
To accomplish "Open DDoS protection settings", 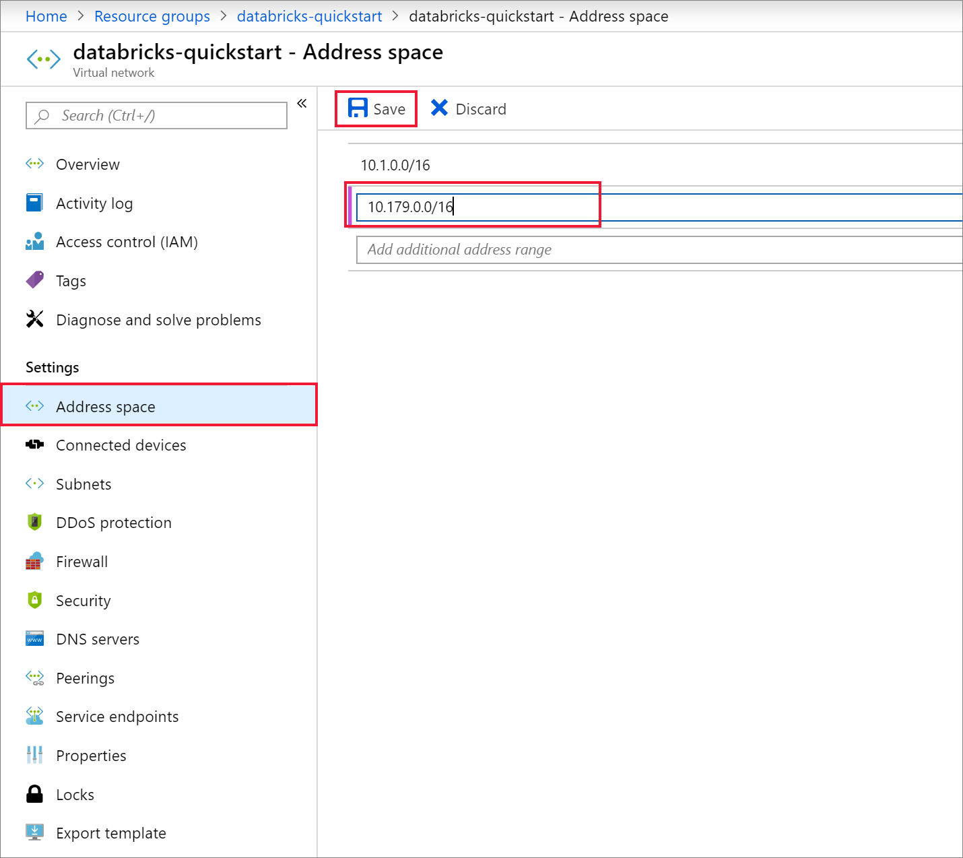I will [x=34, y=522].
